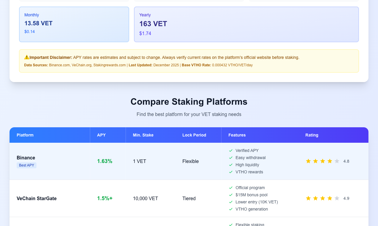
Task: Click the grey star in VeChain StarGate rating
Action: tap(337, 198)
